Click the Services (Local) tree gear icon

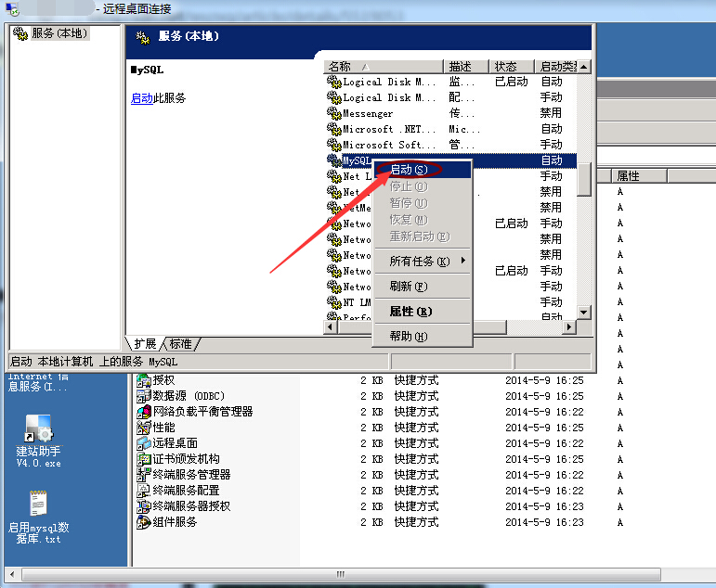(20, 33)
